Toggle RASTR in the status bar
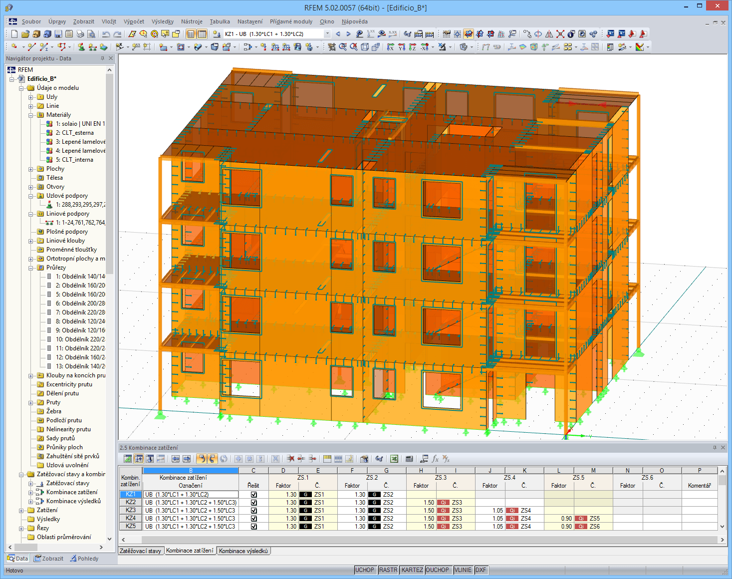Screen dimensions: 732x579 [388, 570]
